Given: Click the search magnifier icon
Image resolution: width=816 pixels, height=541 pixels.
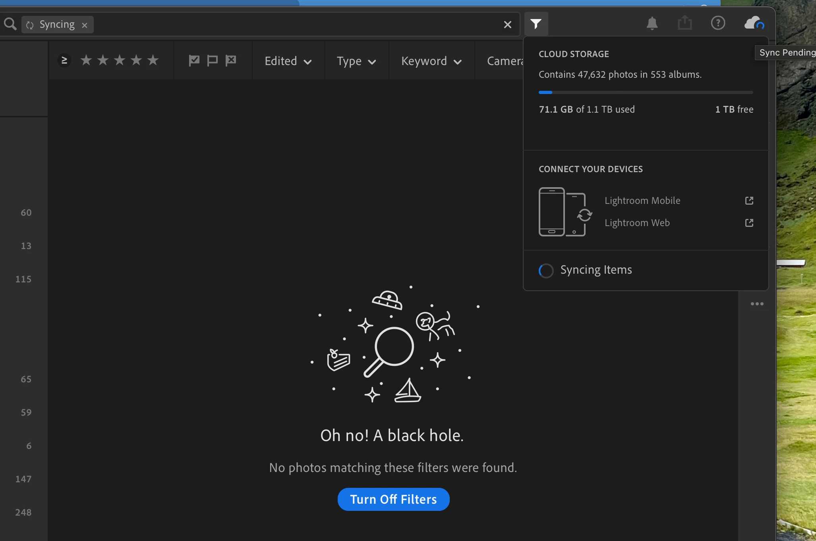Looking at the screenshot, I should pyautogui.click(x=10, y=24).
